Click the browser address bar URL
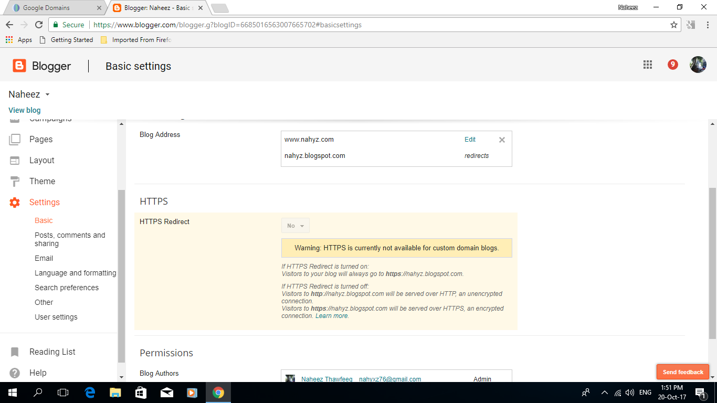The image size is (717, 403). [x=227, y=25]
